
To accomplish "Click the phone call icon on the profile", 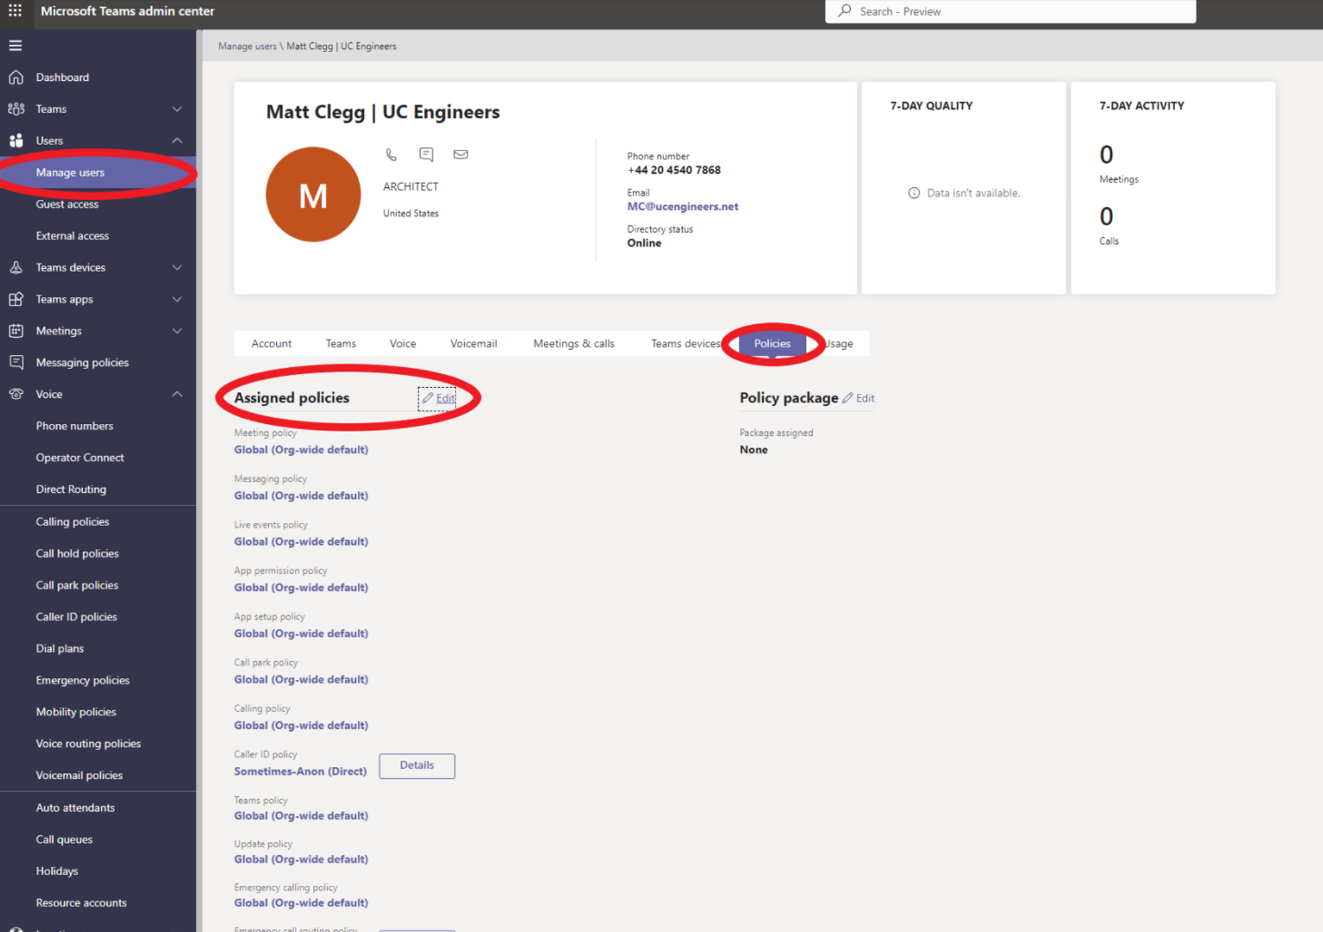I will [x=391, y=154].
